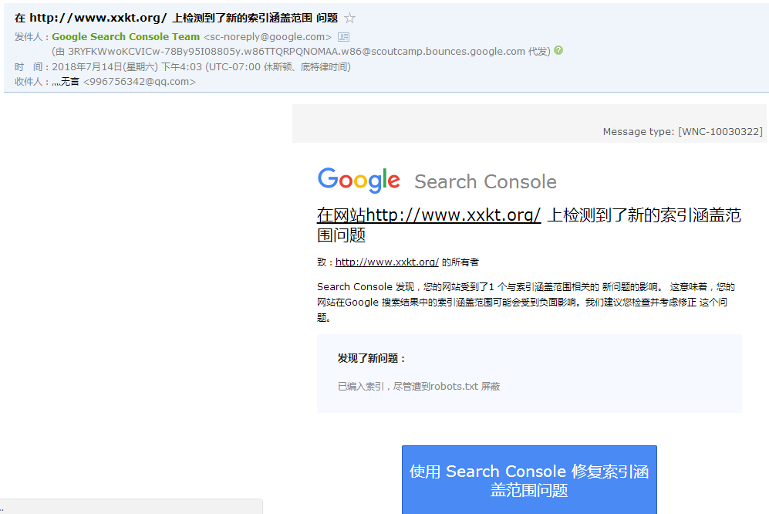Click the Search Console title text
769x514 pixels.
click(x=485, y=181)
